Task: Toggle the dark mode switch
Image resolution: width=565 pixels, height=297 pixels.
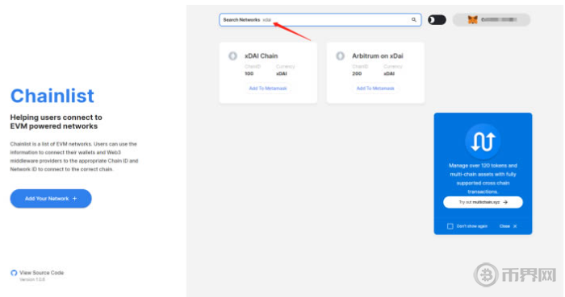Action: pos(437,20)
